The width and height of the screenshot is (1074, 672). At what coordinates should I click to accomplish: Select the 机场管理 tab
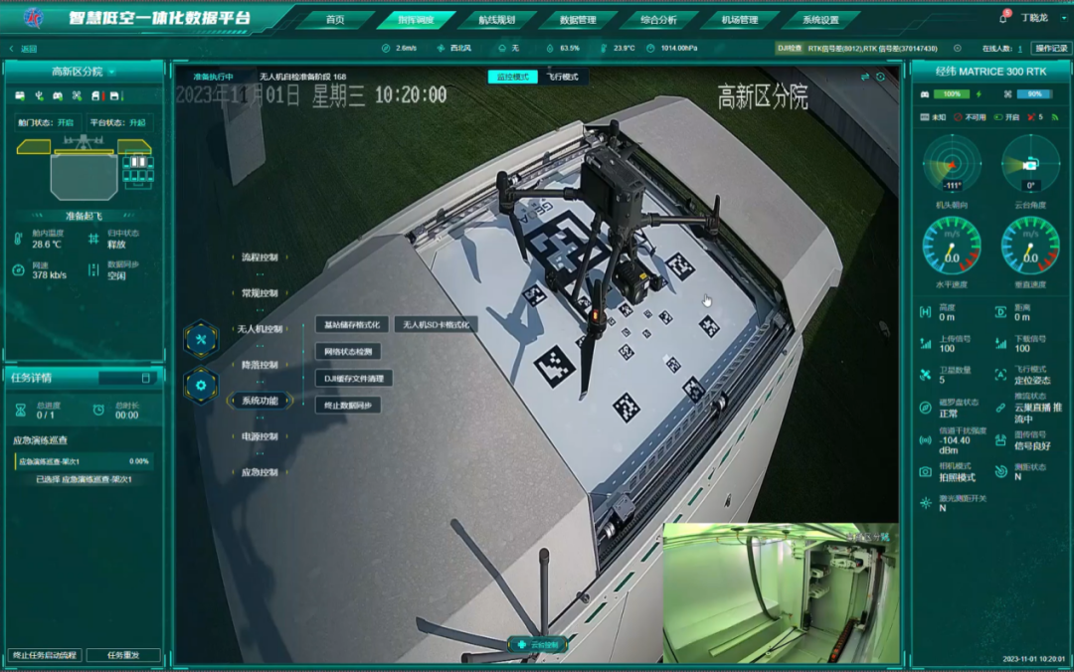click(x=739, y=20)
